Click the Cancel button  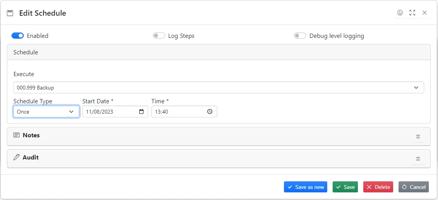tap(414, 187)
